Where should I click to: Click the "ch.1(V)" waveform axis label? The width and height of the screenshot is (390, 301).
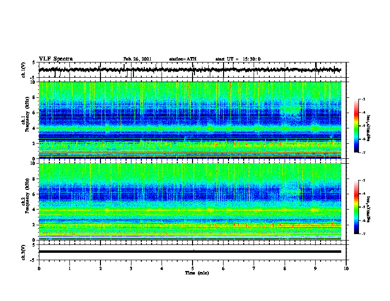tap(24, 70)
